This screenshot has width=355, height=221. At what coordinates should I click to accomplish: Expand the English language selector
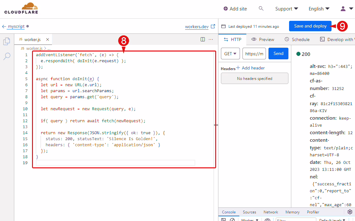[x=319, y=9]
